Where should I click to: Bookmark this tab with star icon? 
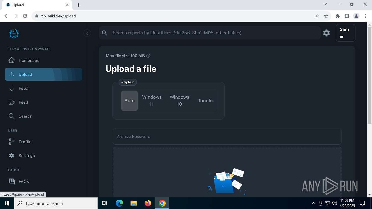click(x=326, y=16)
